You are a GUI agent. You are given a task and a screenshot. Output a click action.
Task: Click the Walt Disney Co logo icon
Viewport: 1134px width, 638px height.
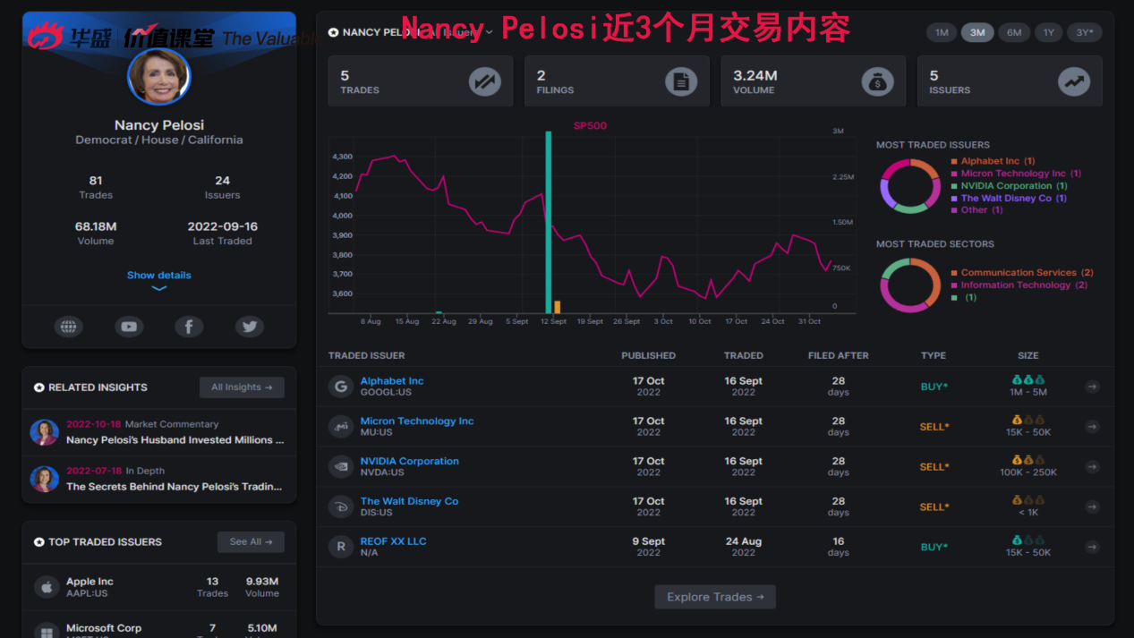click(x=340, y=506)
